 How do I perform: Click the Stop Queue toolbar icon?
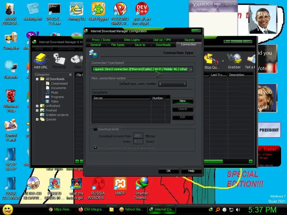(x=211, y=61)
